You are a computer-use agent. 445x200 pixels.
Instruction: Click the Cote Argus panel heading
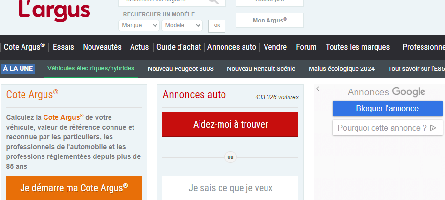[32, 94]
